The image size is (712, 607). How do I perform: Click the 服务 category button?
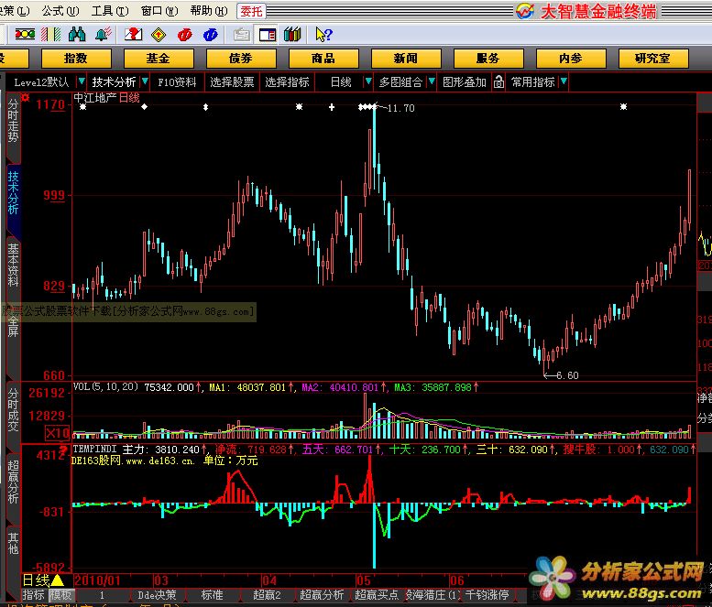488,59
